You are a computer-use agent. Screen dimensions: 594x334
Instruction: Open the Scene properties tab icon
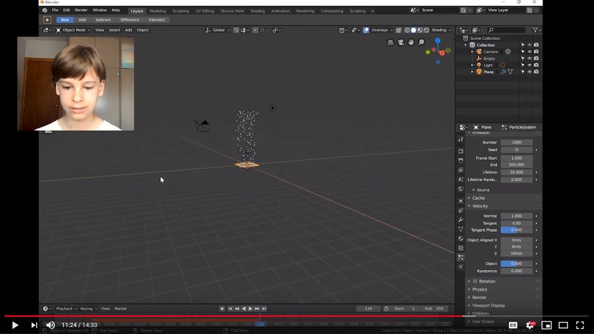click(461, 179)
